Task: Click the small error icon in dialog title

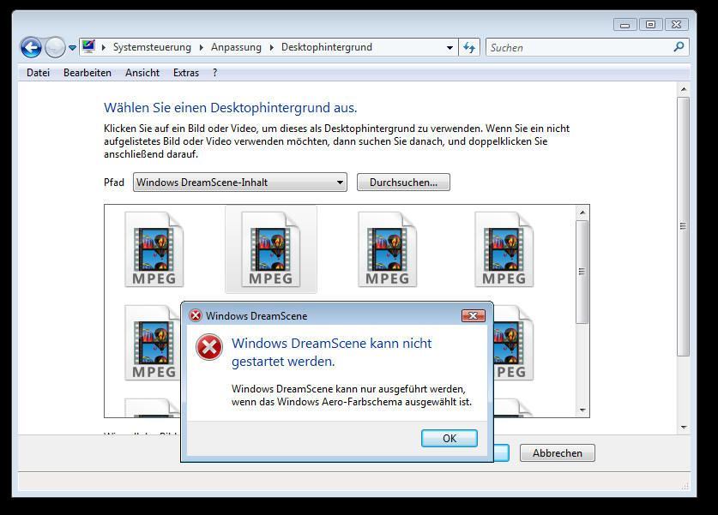Action: point(196,315)
